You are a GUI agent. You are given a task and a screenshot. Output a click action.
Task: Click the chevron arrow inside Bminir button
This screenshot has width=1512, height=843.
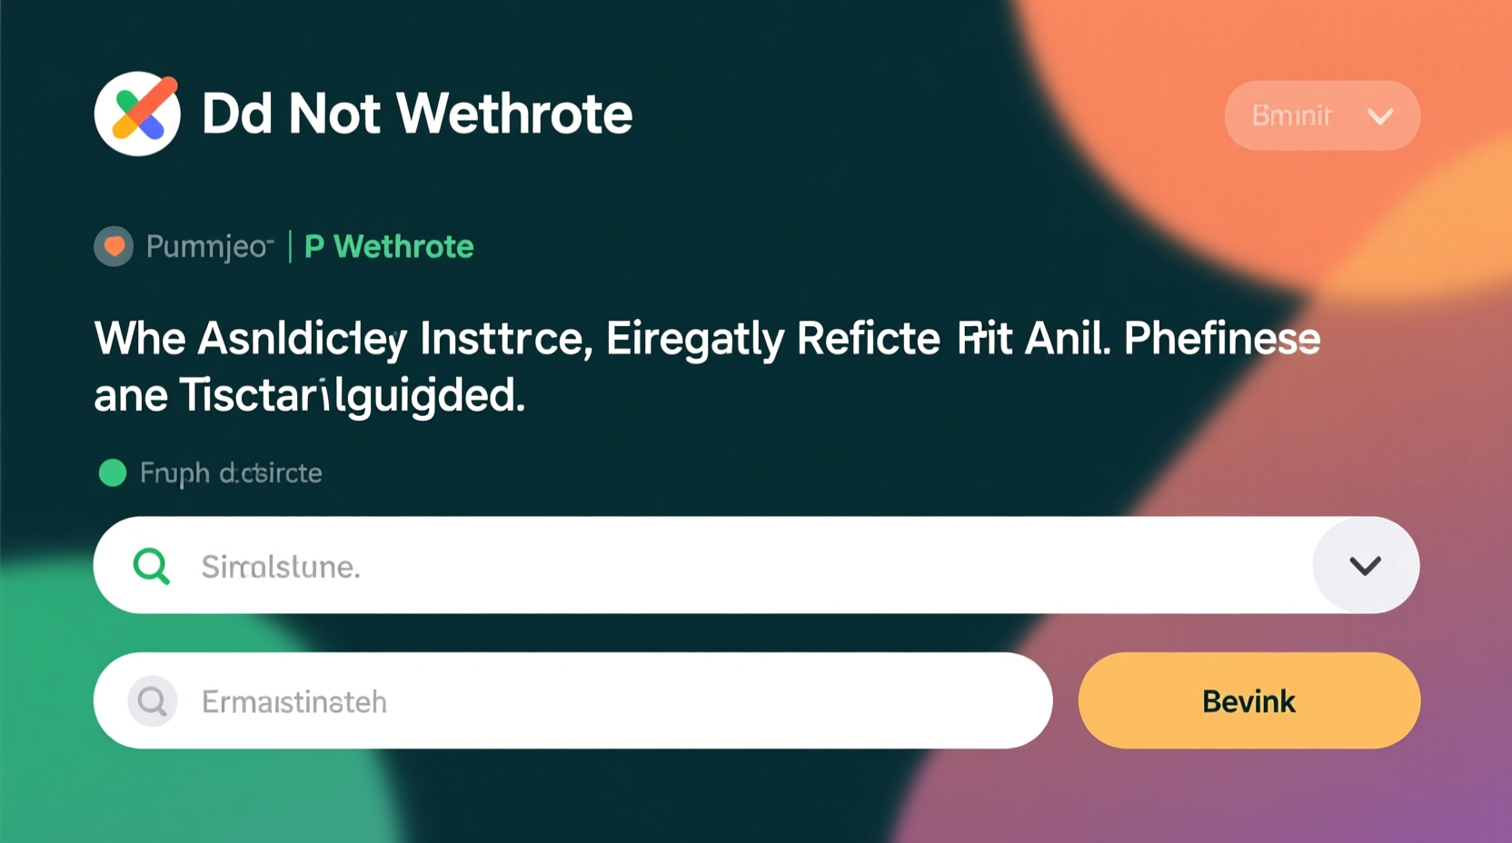coord(1380,116)
